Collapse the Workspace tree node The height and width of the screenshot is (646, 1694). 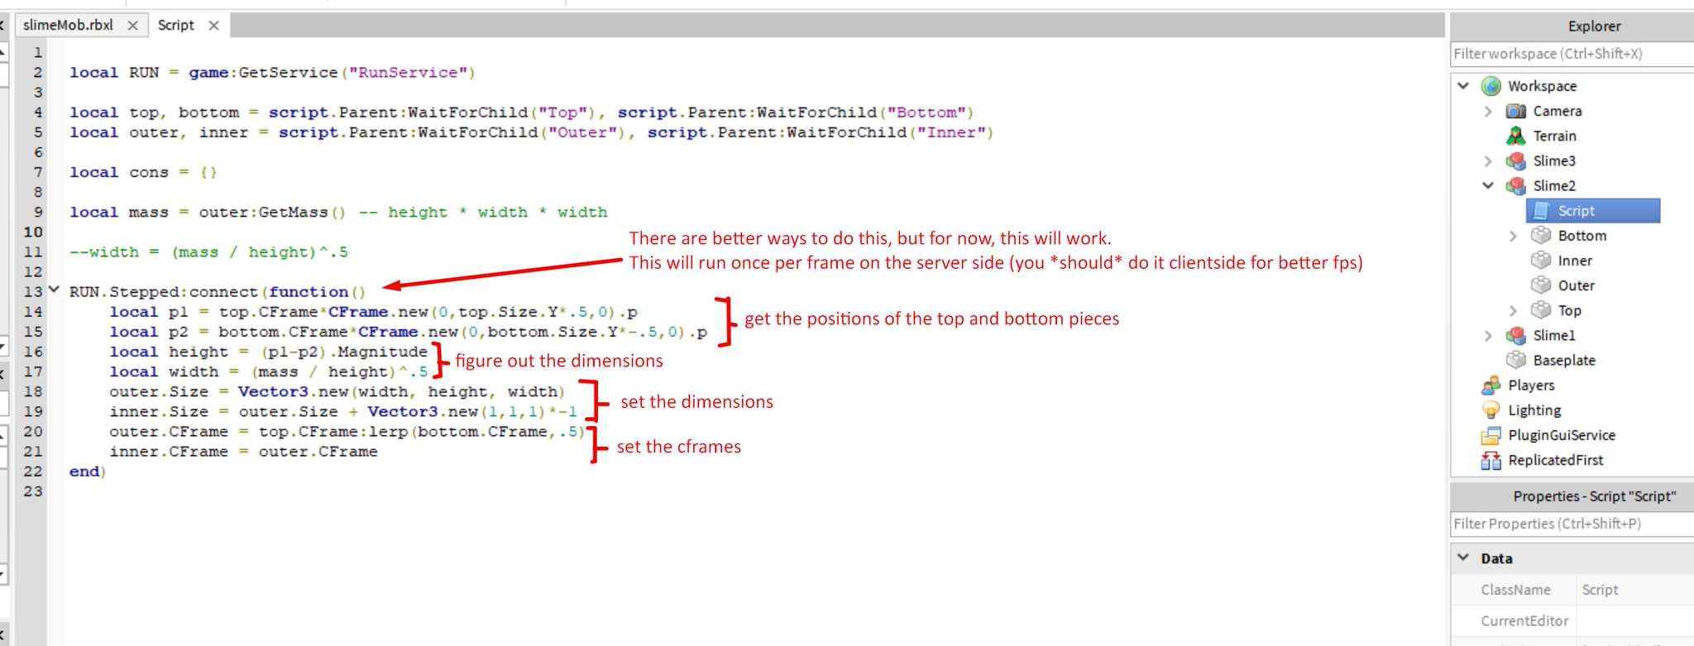[x=1463, y=86]
